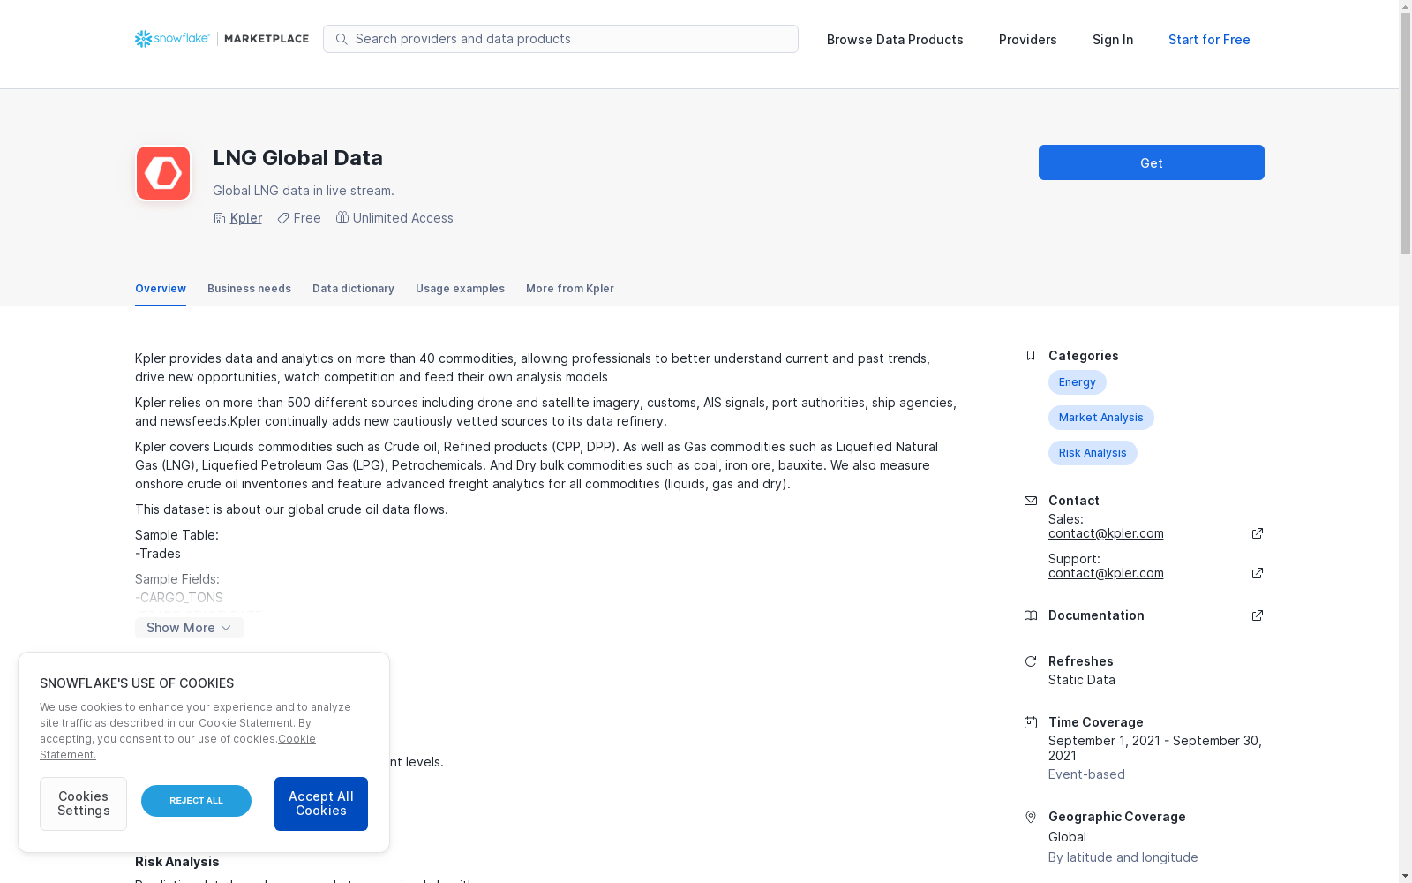Focus the search providers and data products field
The image size is (1412, 883).
pyautogui.click(x=560, y=39)
